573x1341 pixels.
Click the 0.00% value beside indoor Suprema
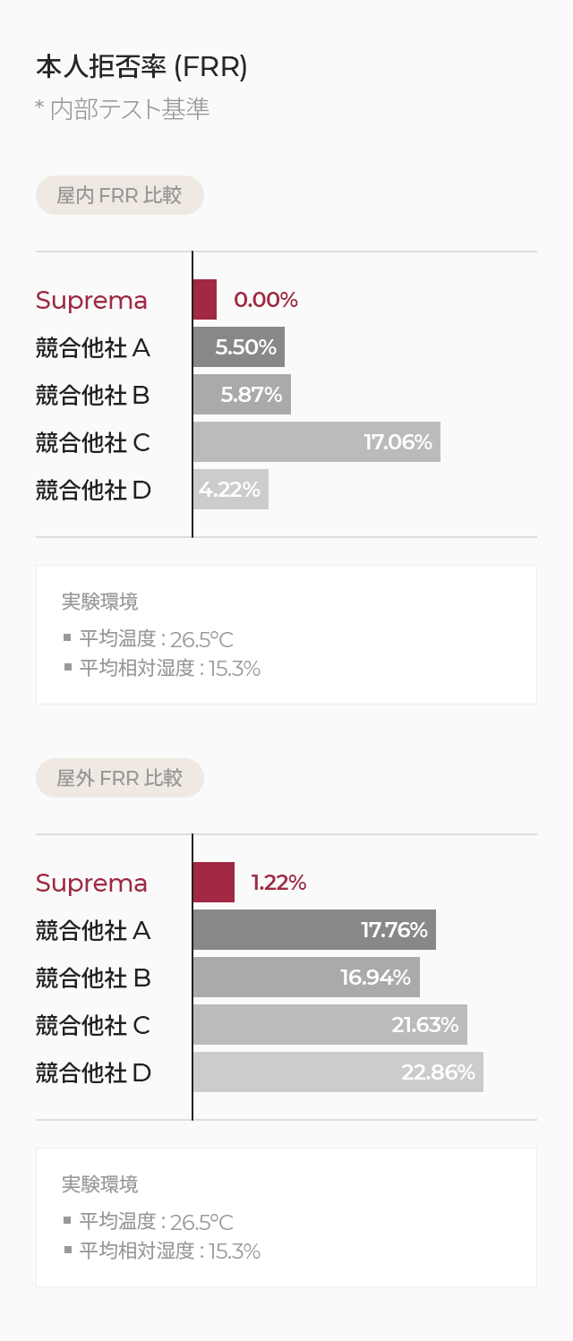(x=266, y=300)
